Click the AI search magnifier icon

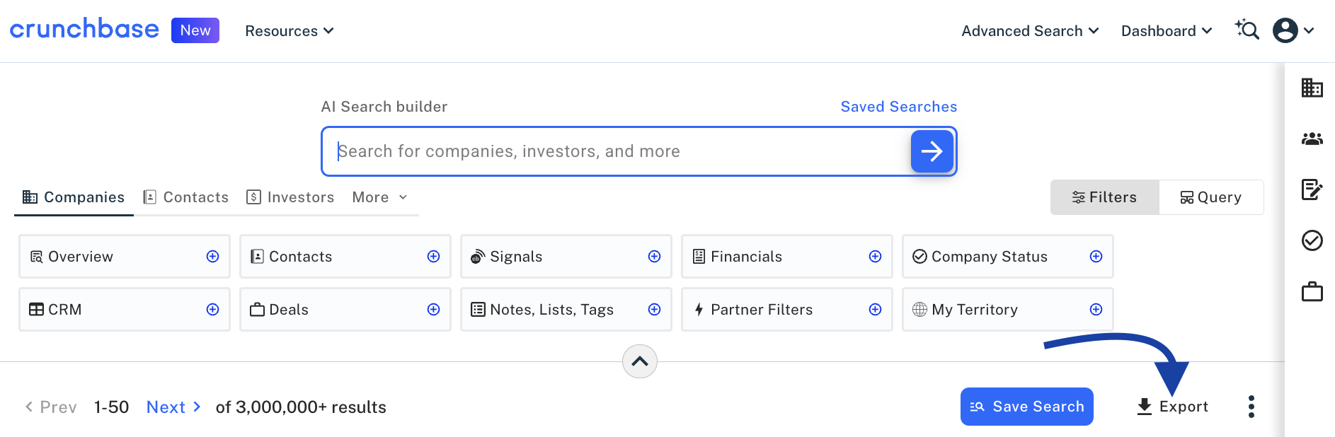pyautogui.click(x=1247, y=30)
